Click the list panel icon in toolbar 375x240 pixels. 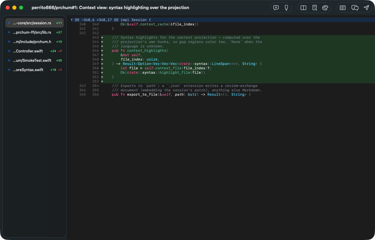click(343, 8)
